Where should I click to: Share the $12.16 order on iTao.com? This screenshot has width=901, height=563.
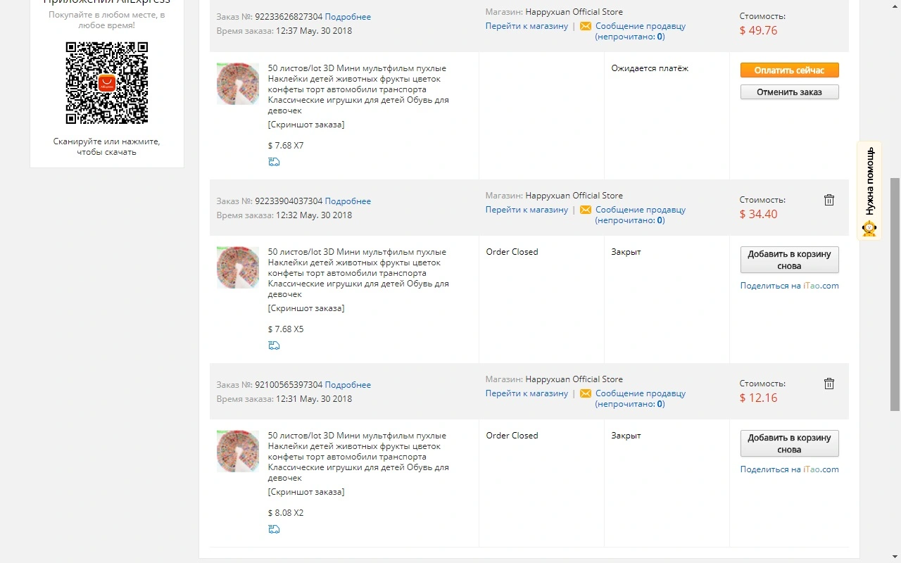[789, 469]
